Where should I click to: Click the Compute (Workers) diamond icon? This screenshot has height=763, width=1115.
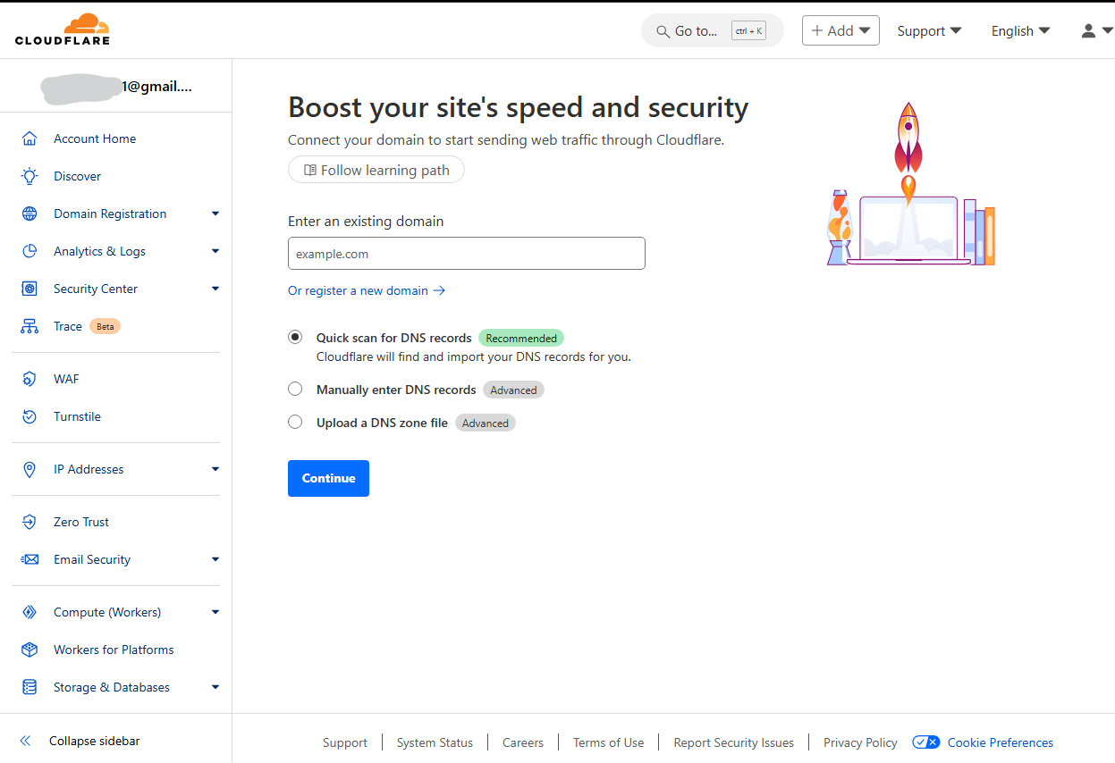pyautogui.click(x=30, y=612)
